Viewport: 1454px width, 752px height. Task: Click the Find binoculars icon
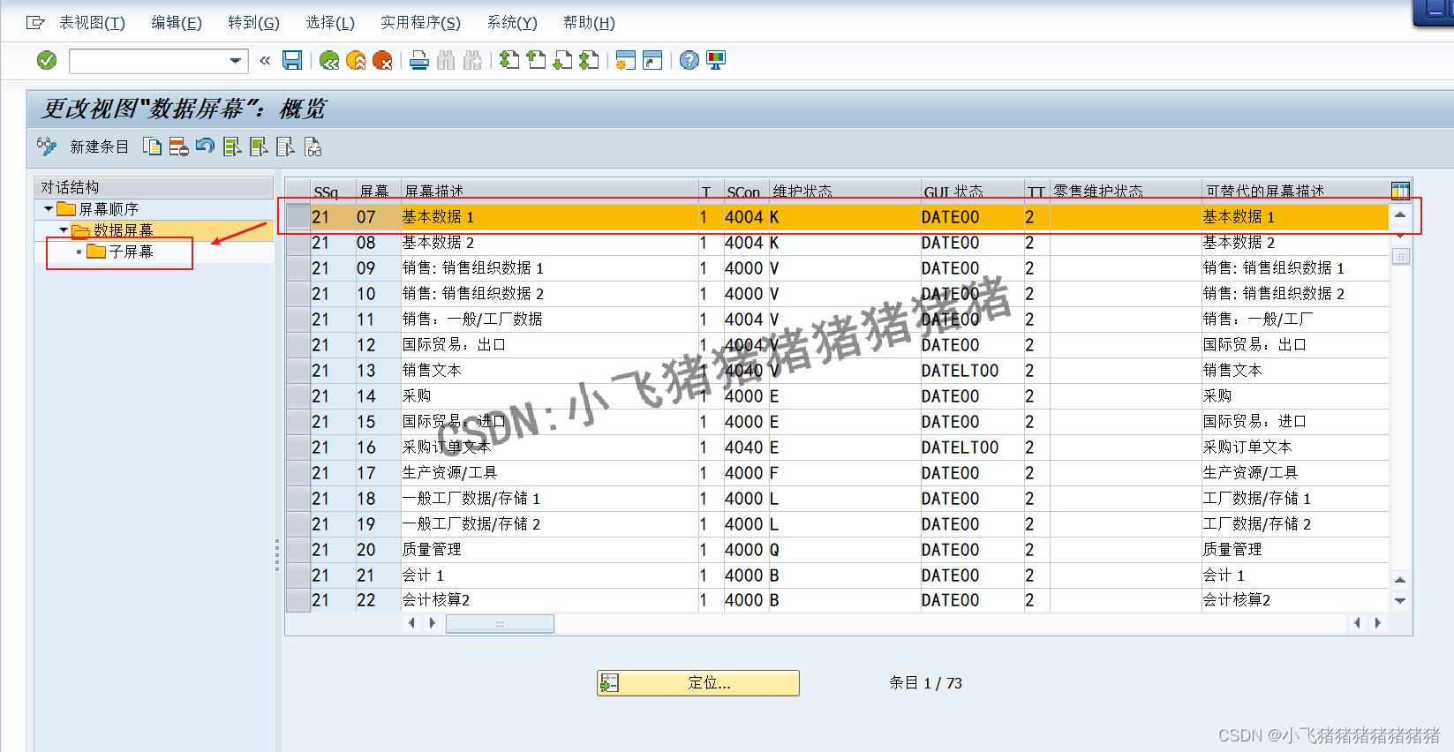pyautogui.click(x=446, y=60)
